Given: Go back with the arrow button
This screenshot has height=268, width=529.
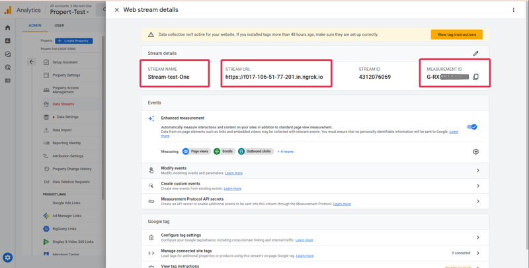Looking at the screenshot, I should point(32,62).
